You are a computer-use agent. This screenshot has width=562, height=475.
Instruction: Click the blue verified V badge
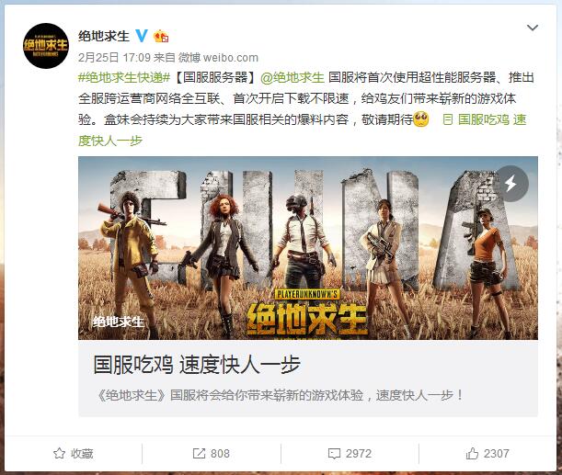click(142, 36)
